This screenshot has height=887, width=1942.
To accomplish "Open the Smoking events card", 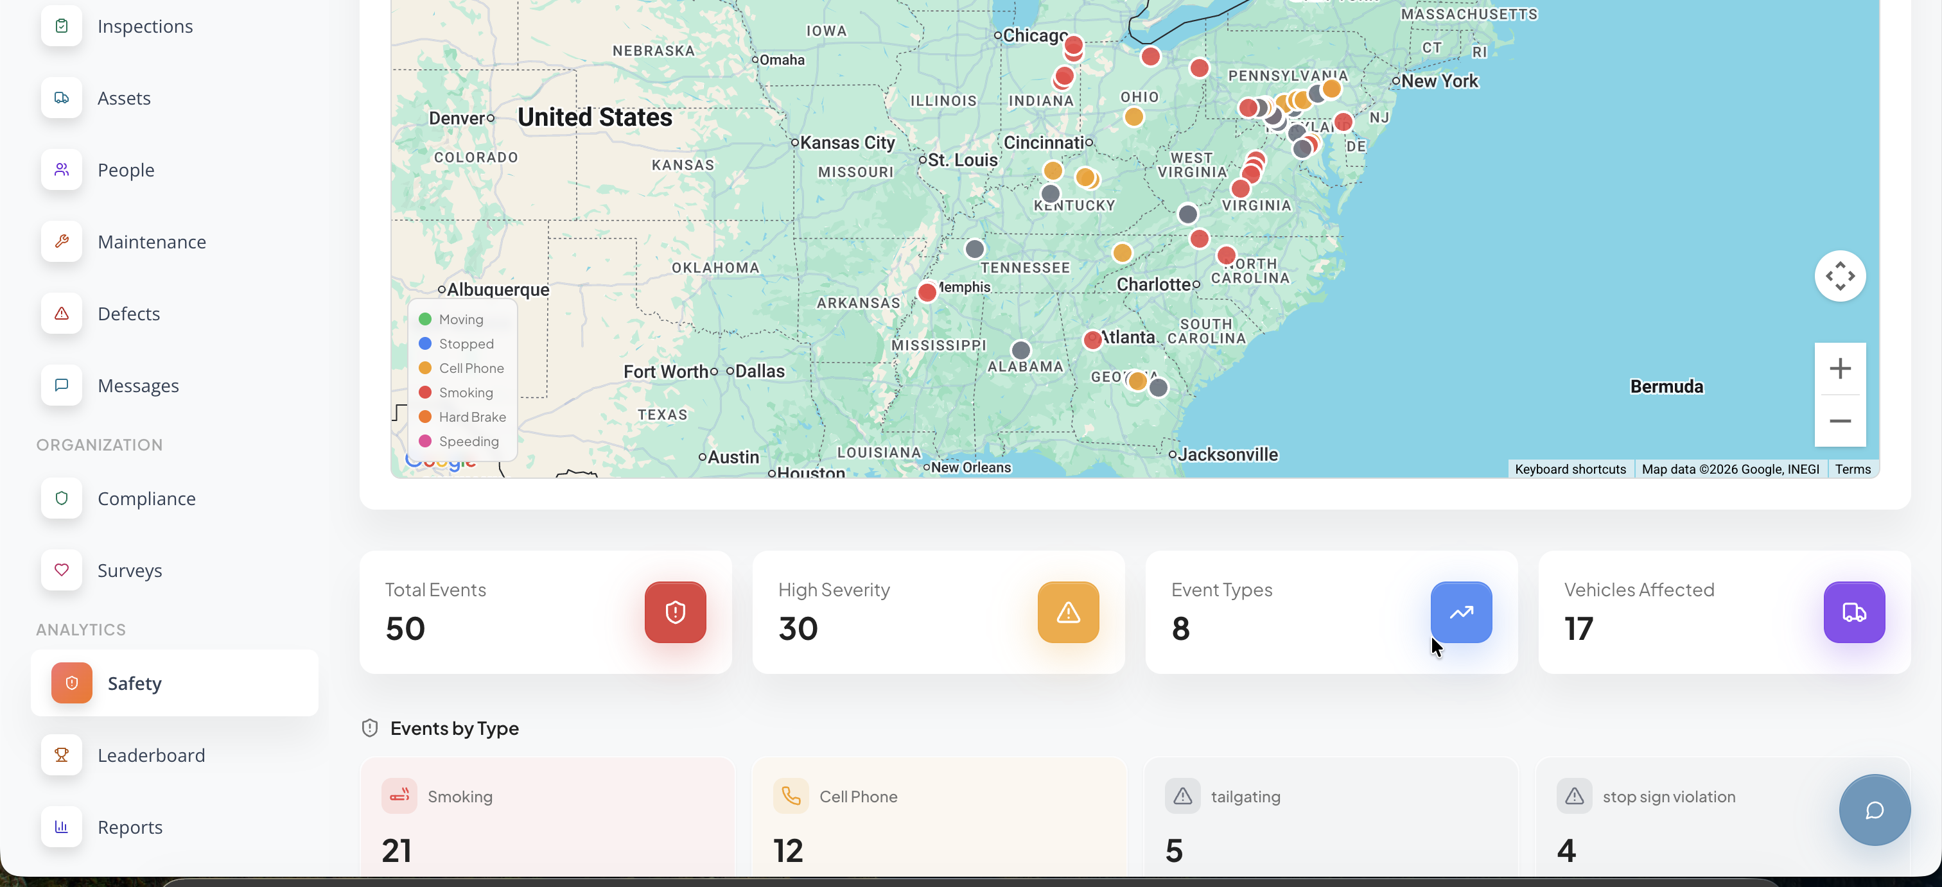I will pyautogui.click(x=547, y=818).
